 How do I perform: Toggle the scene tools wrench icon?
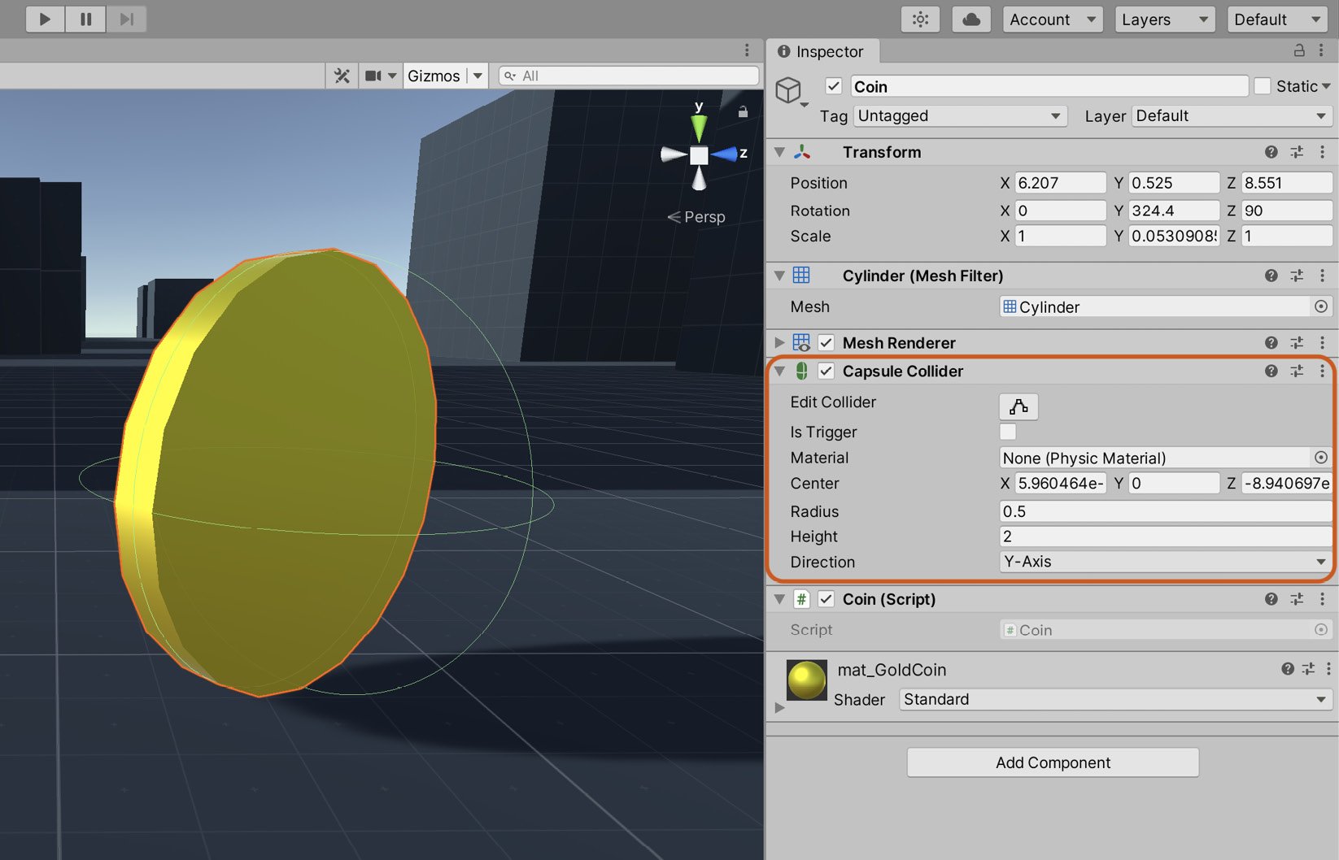(342, 76)
